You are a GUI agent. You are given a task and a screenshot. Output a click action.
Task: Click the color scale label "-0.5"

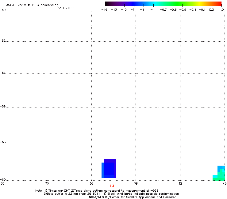[x=183, y=10]
